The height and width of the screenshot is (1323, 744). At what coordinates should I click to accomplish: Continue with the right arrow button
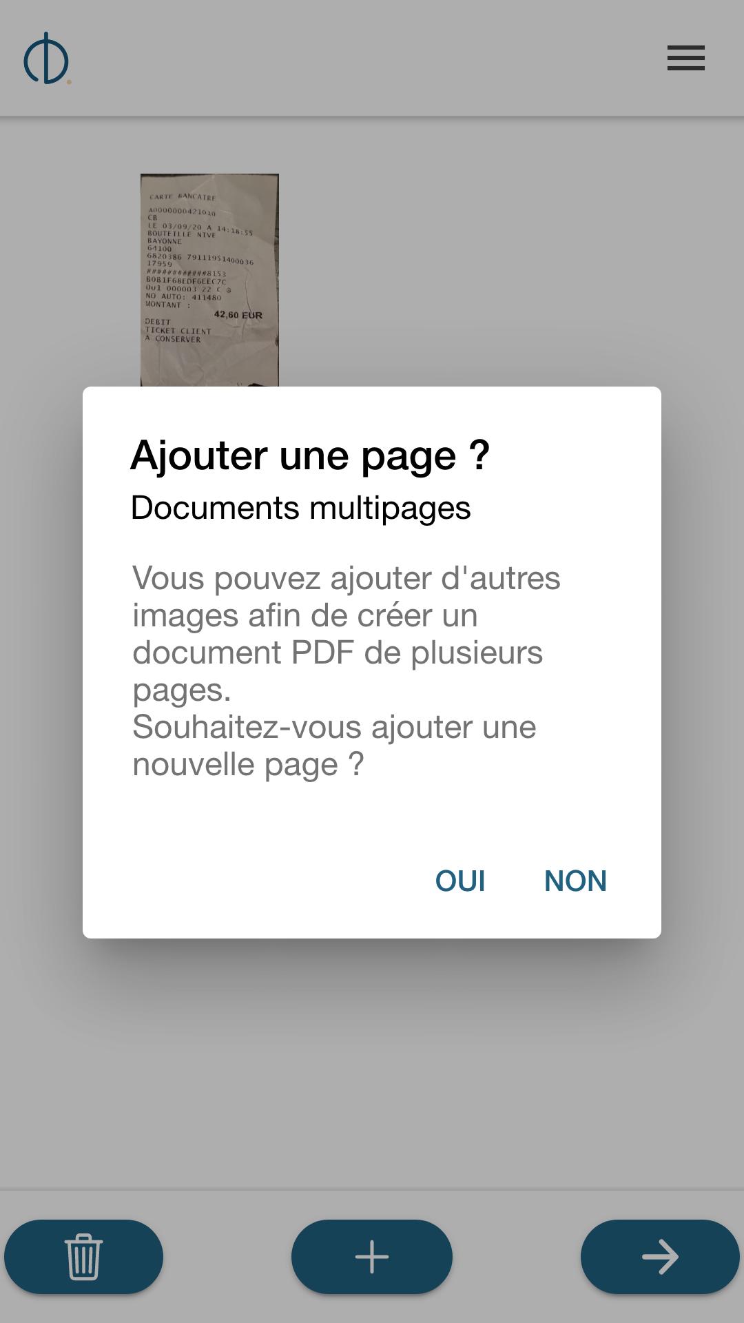(x=660, y=1257)
